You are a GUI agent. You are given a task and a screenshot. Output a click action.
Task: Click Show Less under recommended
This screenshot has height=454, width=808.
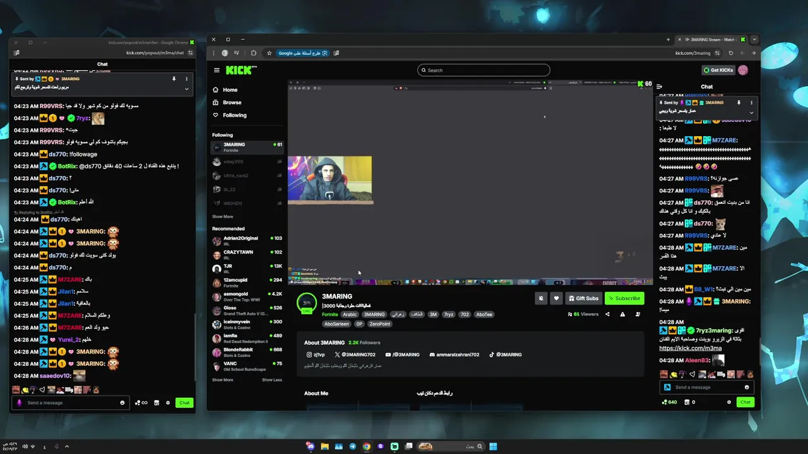(x=272, y=380)
